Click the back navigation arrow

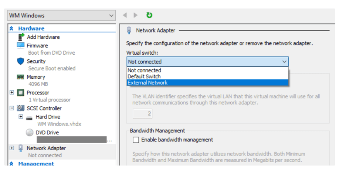125,15
